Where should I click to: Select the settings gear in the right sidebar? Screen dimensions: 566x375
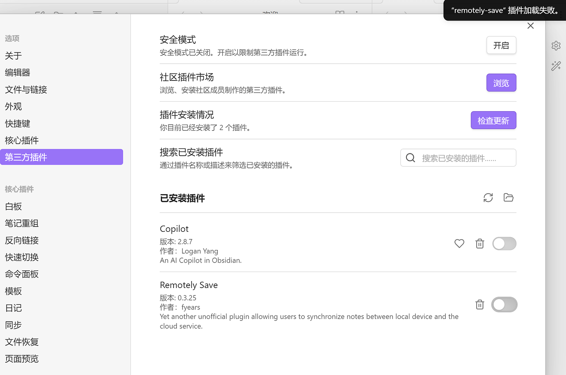coord(556,46)
